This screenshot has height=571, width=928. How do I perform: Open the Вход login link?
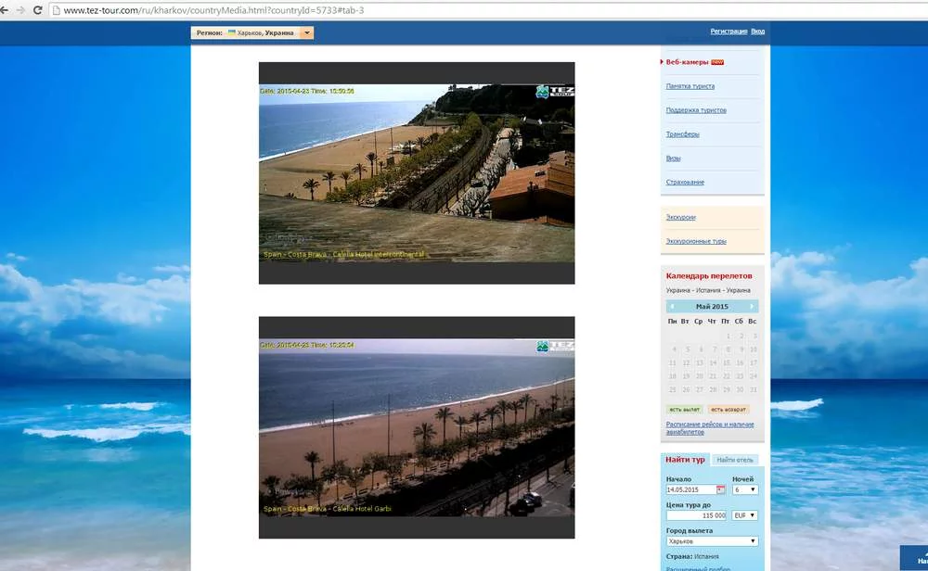point(757,32)
